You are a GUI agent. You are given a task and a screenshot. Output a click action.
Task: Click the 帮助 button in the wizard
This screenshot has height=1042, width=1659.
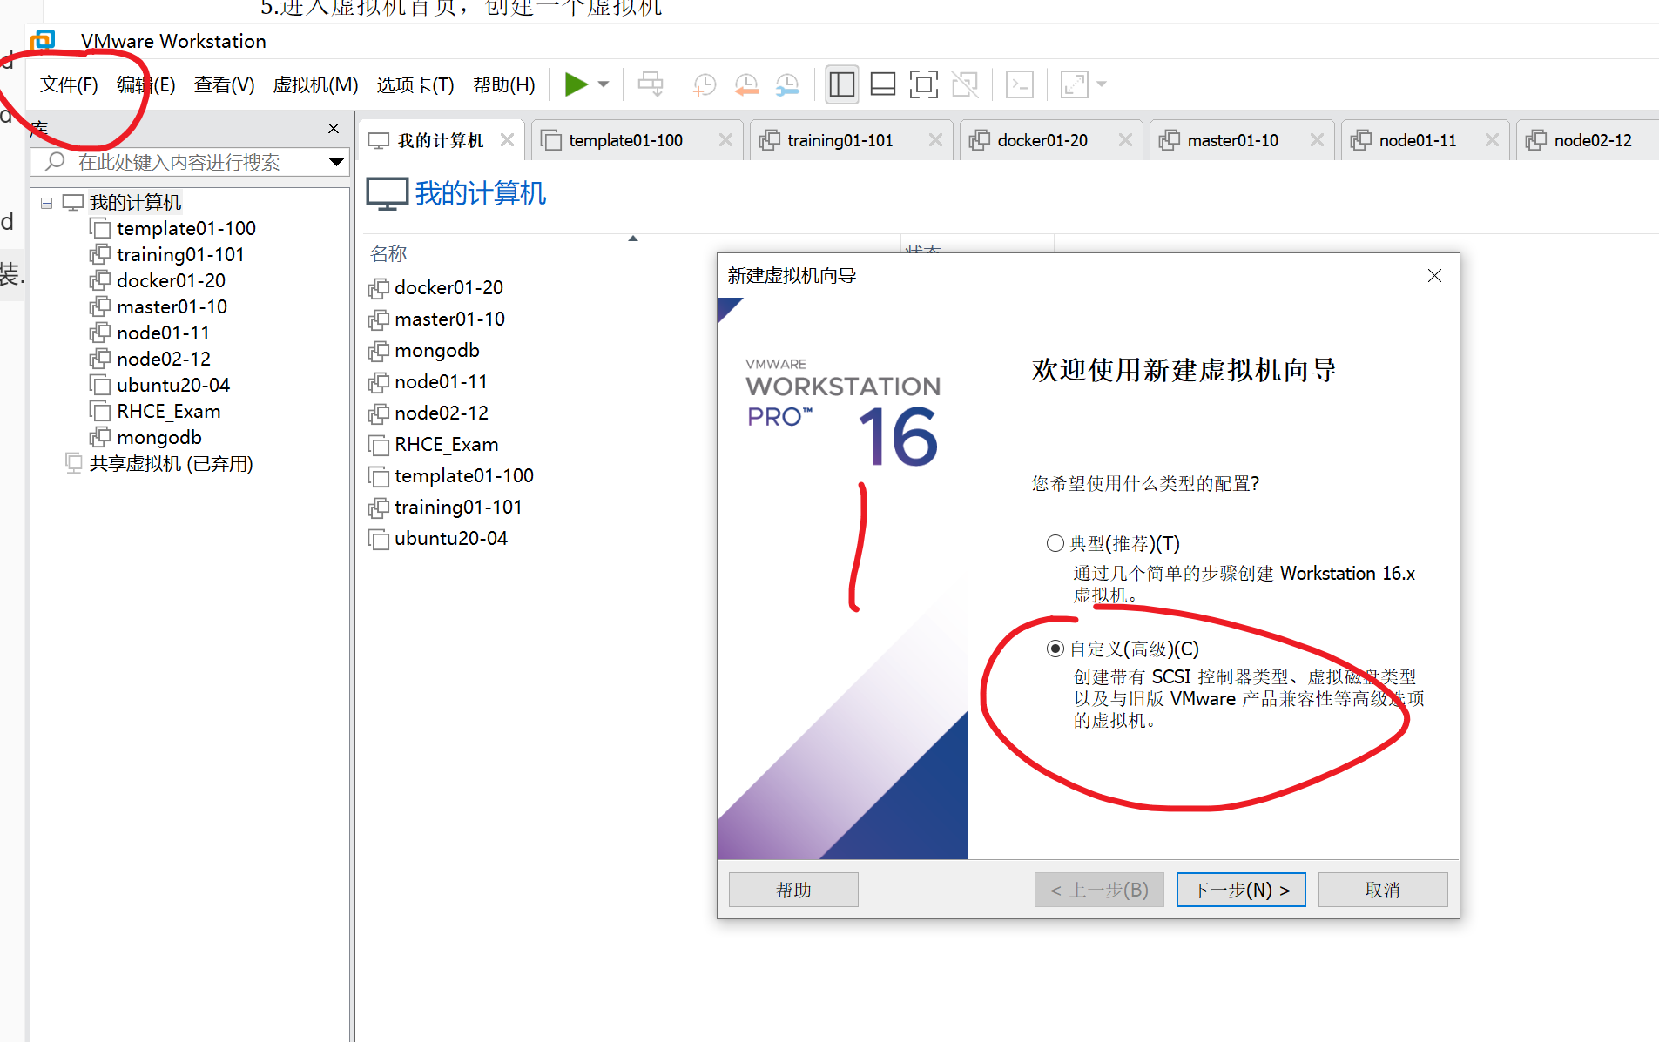(x=793, y=890)
